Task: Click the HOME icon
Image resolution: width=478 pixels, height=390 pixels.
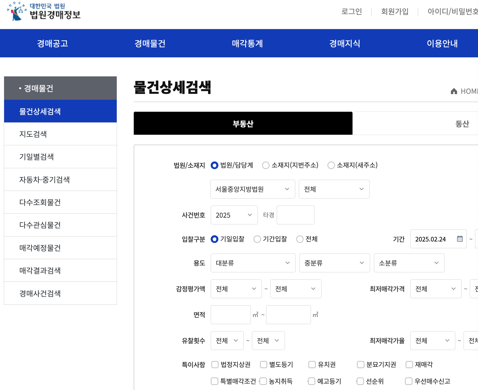Action: click(x=454, y=91)
